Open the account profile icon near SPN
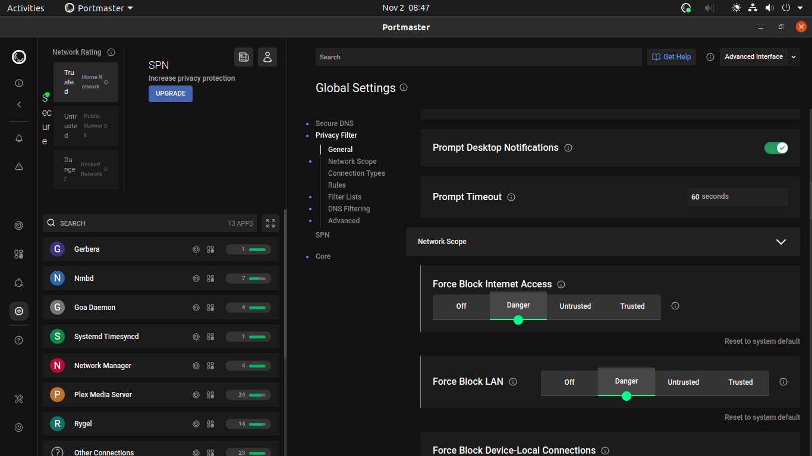 pos(267,56)
